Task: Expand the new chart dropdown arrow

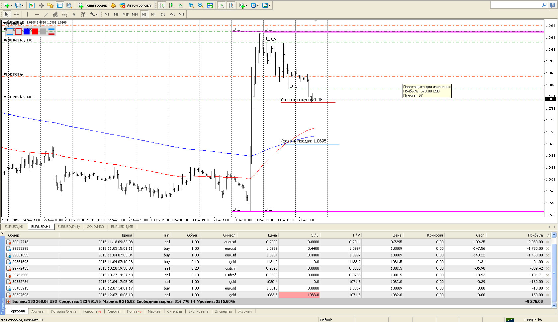Action: [x=11, y=5]
